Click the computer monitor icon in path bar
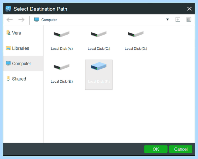The image size is (198, 159). (37, 20)
